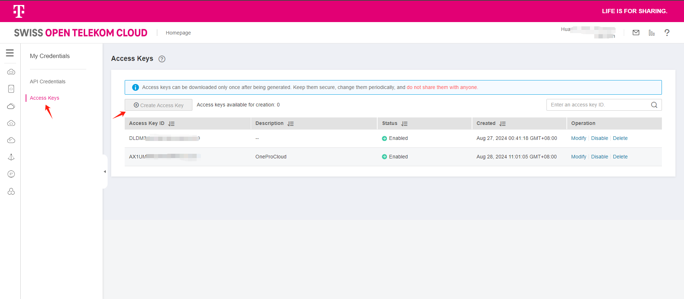The height and width of the screenshot is (299, 684).
Task: Disable the OneProCloud access key
Action: pyautogui.click(x=600, y=157)
